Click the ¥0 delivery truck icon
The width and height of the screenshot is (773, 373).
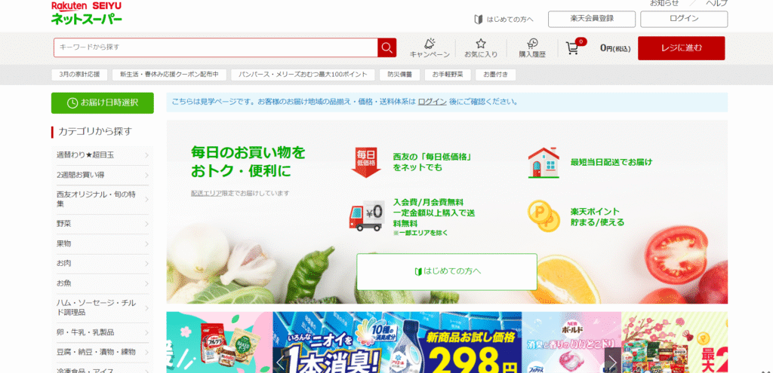[x=366, y=216]
